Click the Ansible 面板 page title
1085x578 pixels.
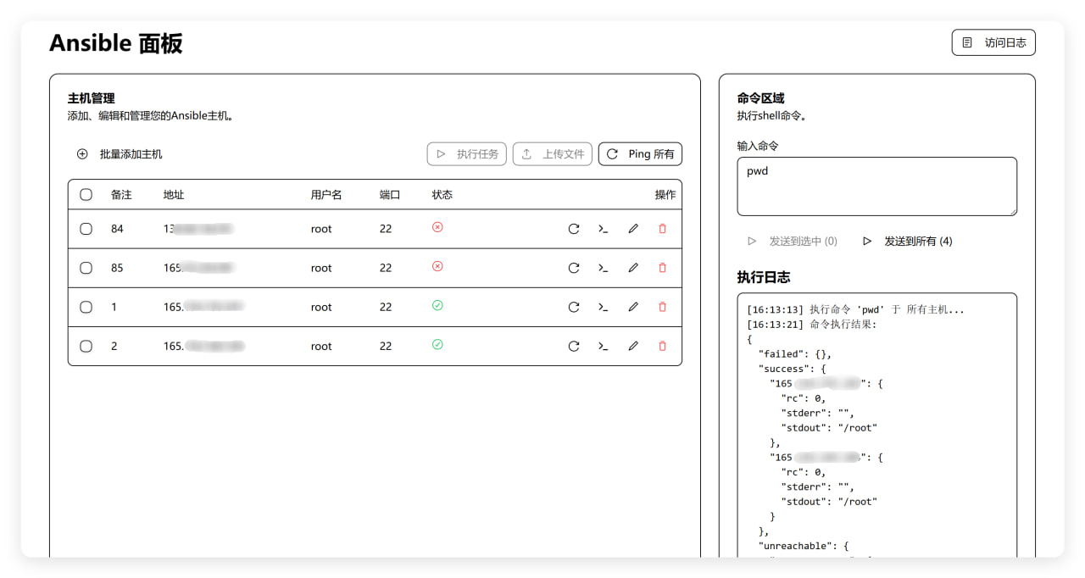116,43
